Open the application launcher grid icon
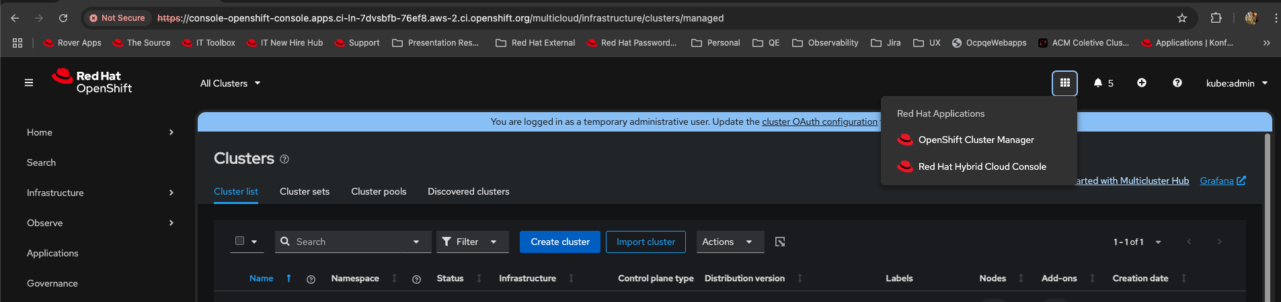Screen dimensions: 1281x302 coord(1064,83)
